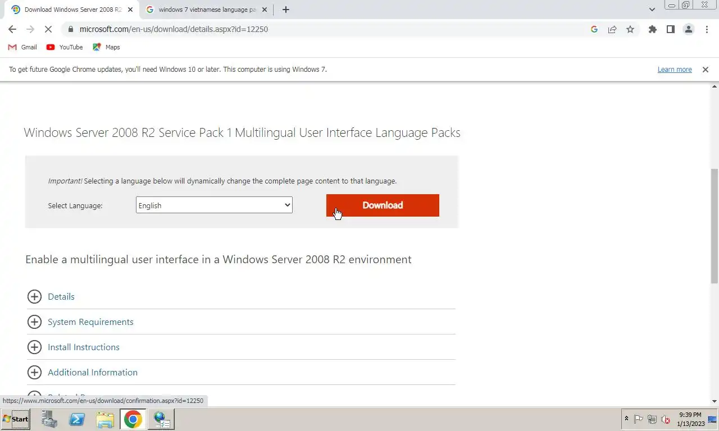Click the browser Forward arrow
Image resolution: width=719 pixels, height=431 pixels.
coord(30,29)
